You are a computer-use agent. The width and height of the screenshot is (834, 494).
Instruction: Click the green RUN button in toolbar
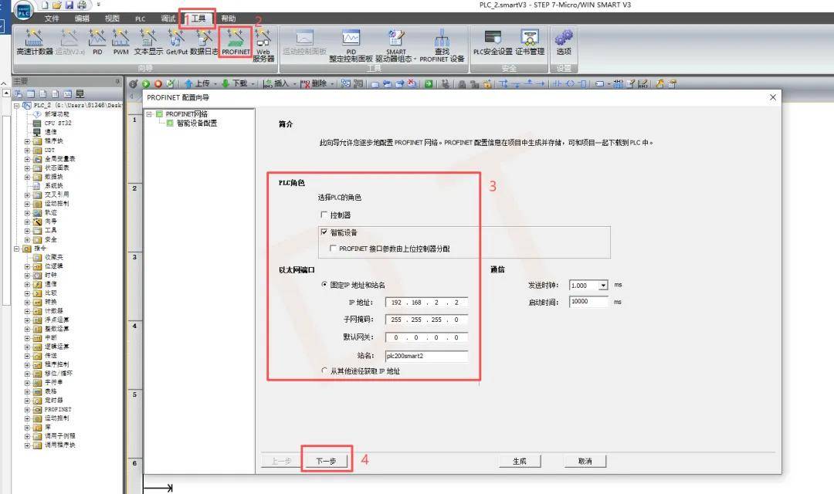tap(146, 83)
